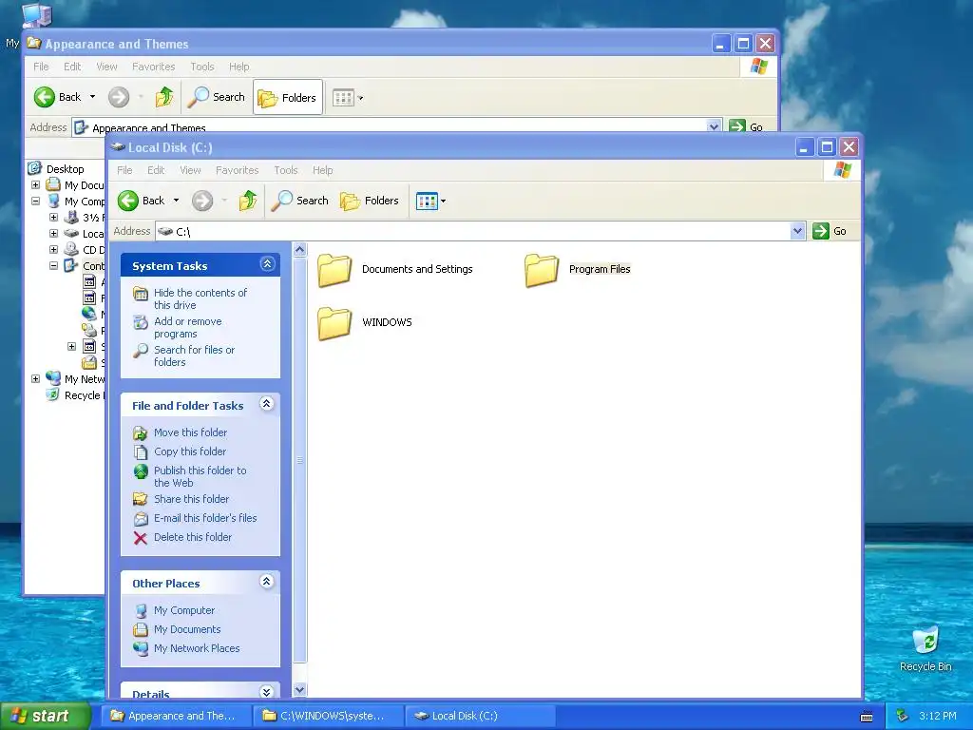Collapse Control Panel node in folder tree
The height and width of the screenshot is (730, 973).
[x=54, y=266]
